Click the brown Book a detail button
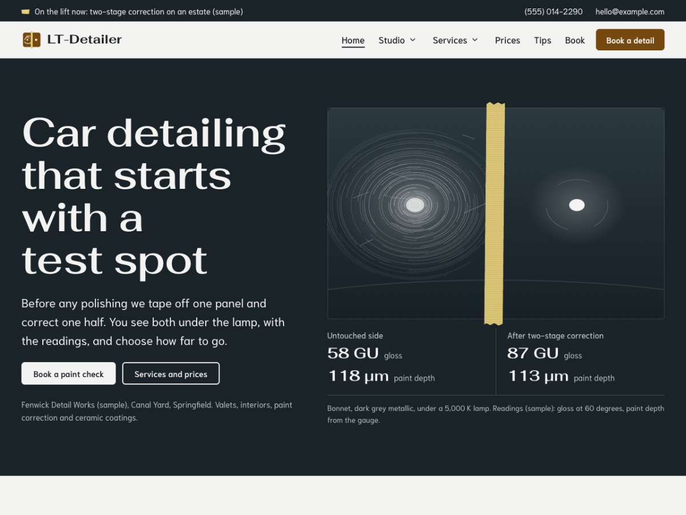This screenshot has width=686, height=515. [630, 40]
